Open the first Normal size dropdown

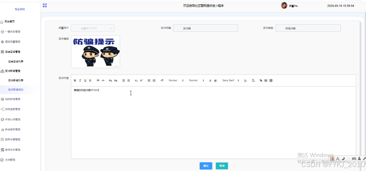point(176,81)
